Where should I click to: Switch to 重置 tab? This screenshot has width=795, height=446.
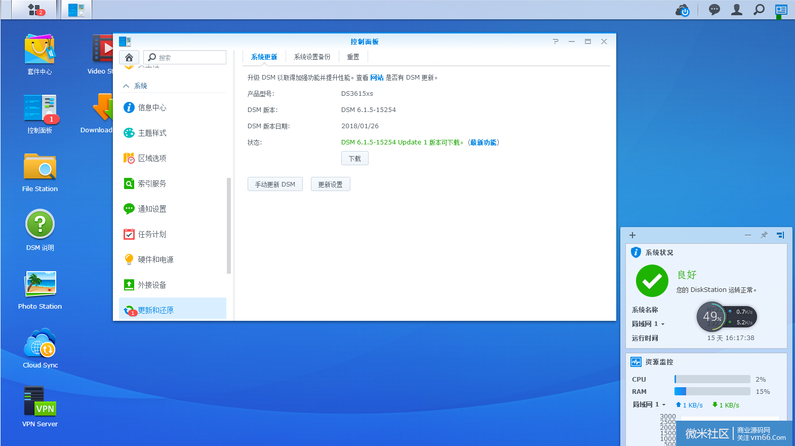click(353, 57)
